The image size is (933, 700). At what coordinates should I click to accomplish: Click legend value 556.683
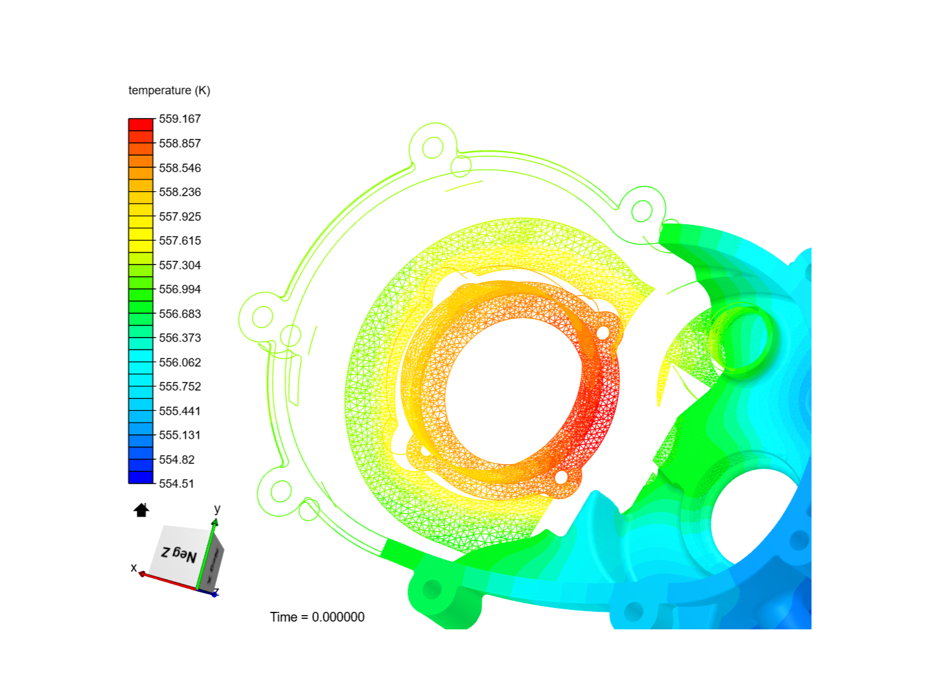(x=180, y=314)
